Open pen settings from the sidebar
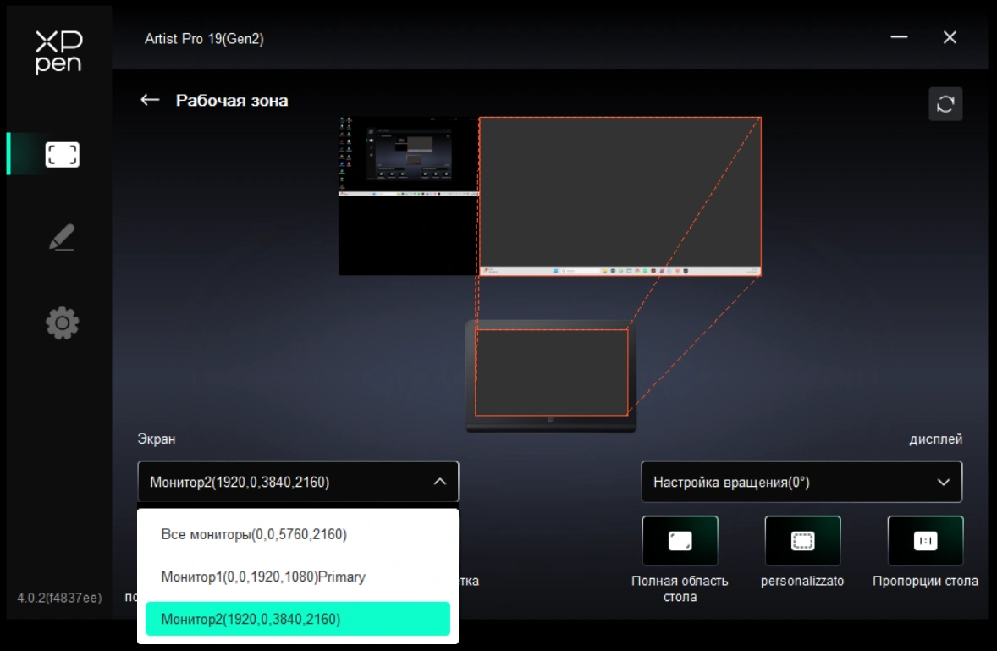This screenshot has width=997, height=651. tap(62, 238)
